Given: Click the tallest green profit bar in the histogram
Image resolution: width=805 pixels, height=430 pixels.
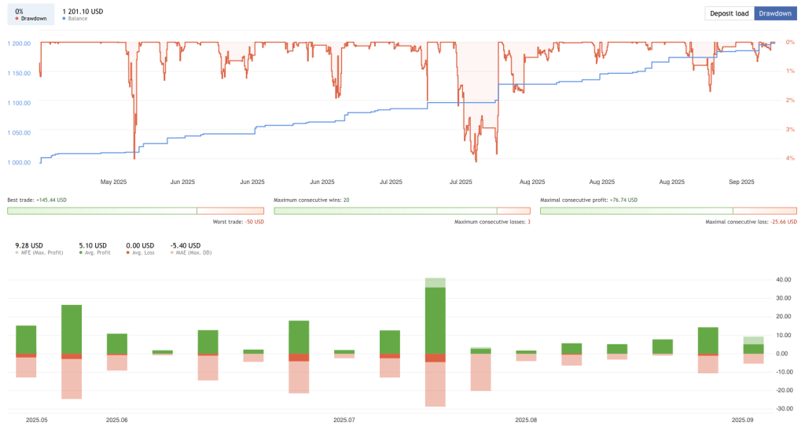Looking at the screenshot, I should [x=435, y=318].
